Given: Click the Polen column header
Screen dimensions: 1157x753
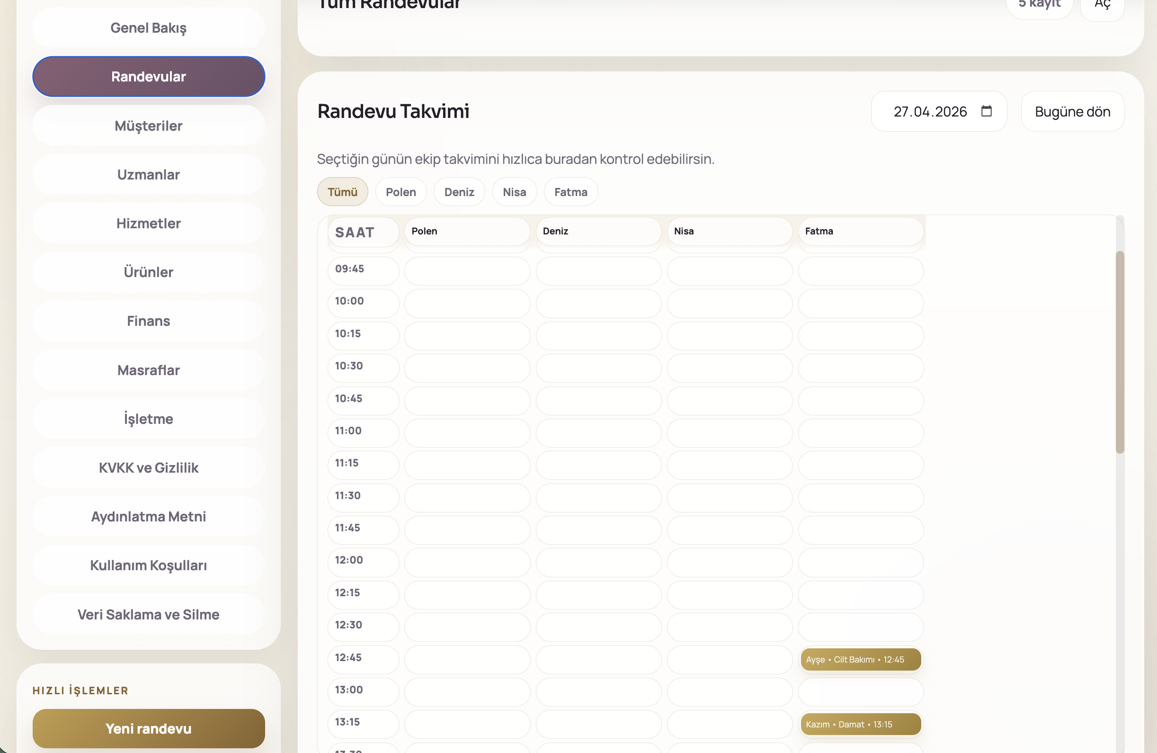Looking at the screenshot, I should click(467, 231).
